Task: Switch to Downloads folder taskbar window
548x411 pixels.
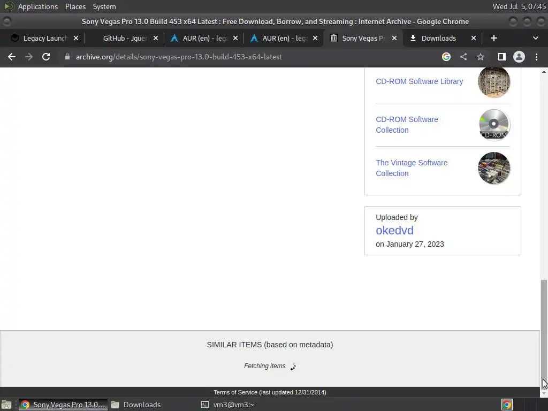Action: pos(135,405)
